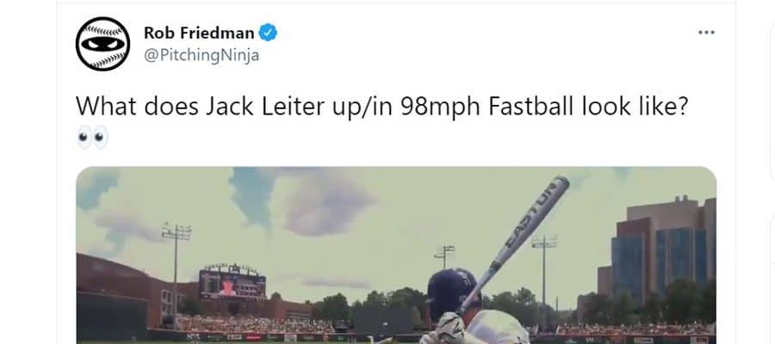Viewport: 775px width, 344px height.
Task: Open Rob Friedman's profile name
Action: (x=199, y=33)
